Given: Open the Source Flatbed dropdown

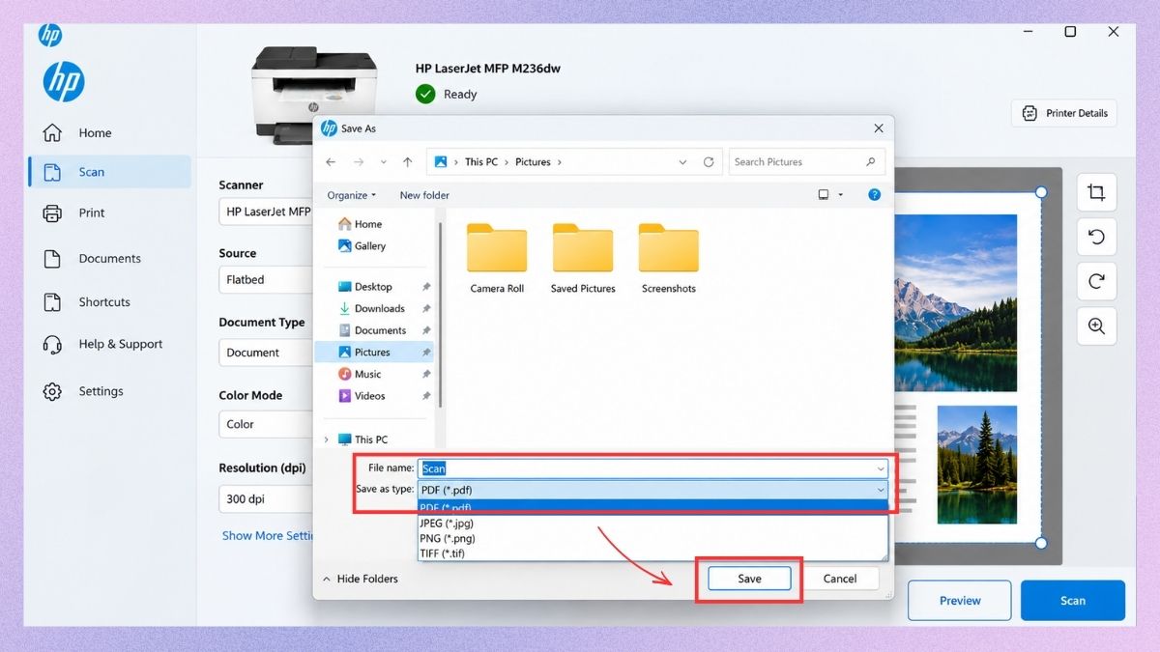Looking at the screenshot, I should point(265,280).
